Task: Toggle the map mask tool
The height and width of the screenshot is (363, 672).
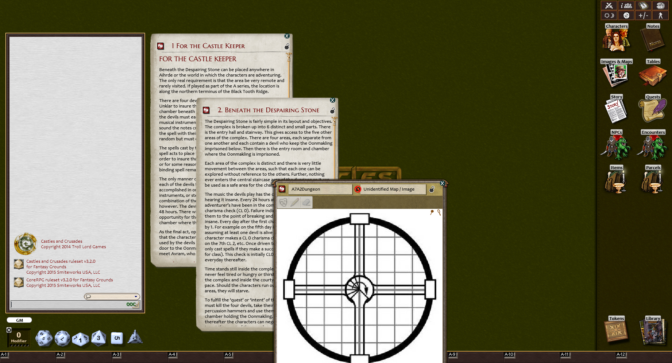Action: pos(283,202)
